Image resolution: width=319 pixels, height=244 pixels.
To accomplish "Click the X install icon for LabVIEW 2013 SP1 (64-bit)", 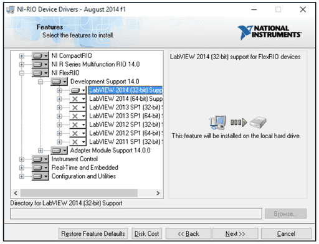I will [75, 116].
